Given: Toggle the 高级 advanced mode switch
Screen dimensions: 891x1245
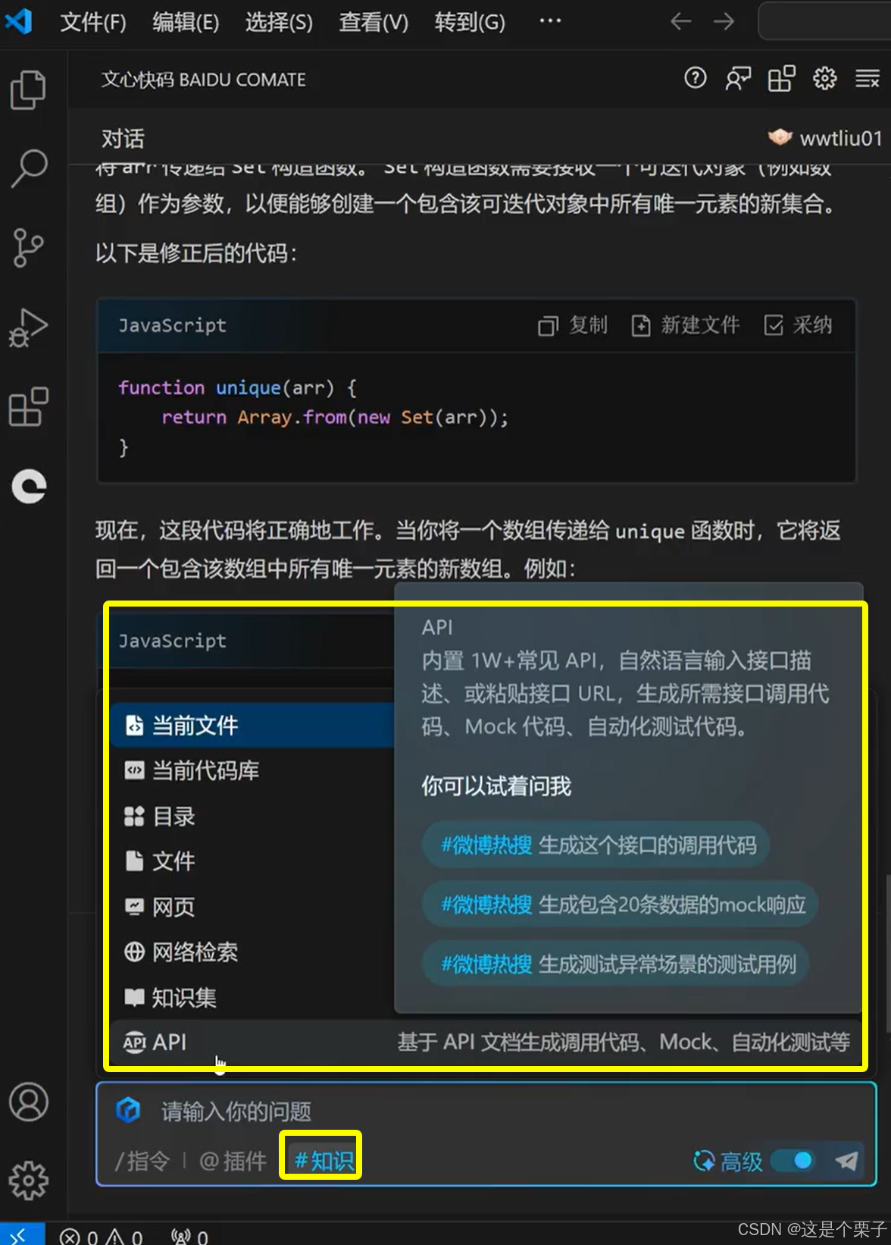Looking at the screenshot, I should pos(793,1160).
